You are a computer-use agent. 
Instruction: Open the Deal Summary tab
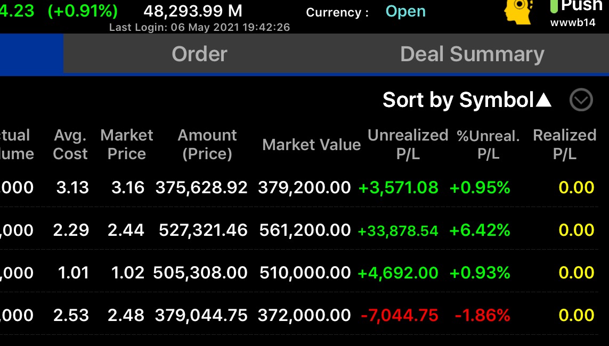click(472, 54)
